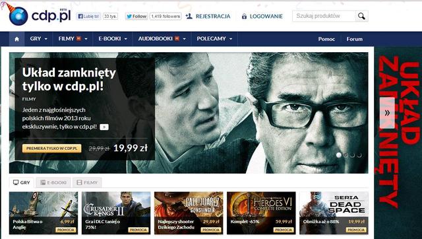Click the 59,99 zł price label
The width and height of the screenshot is (422, 239).
click(284, 221)
